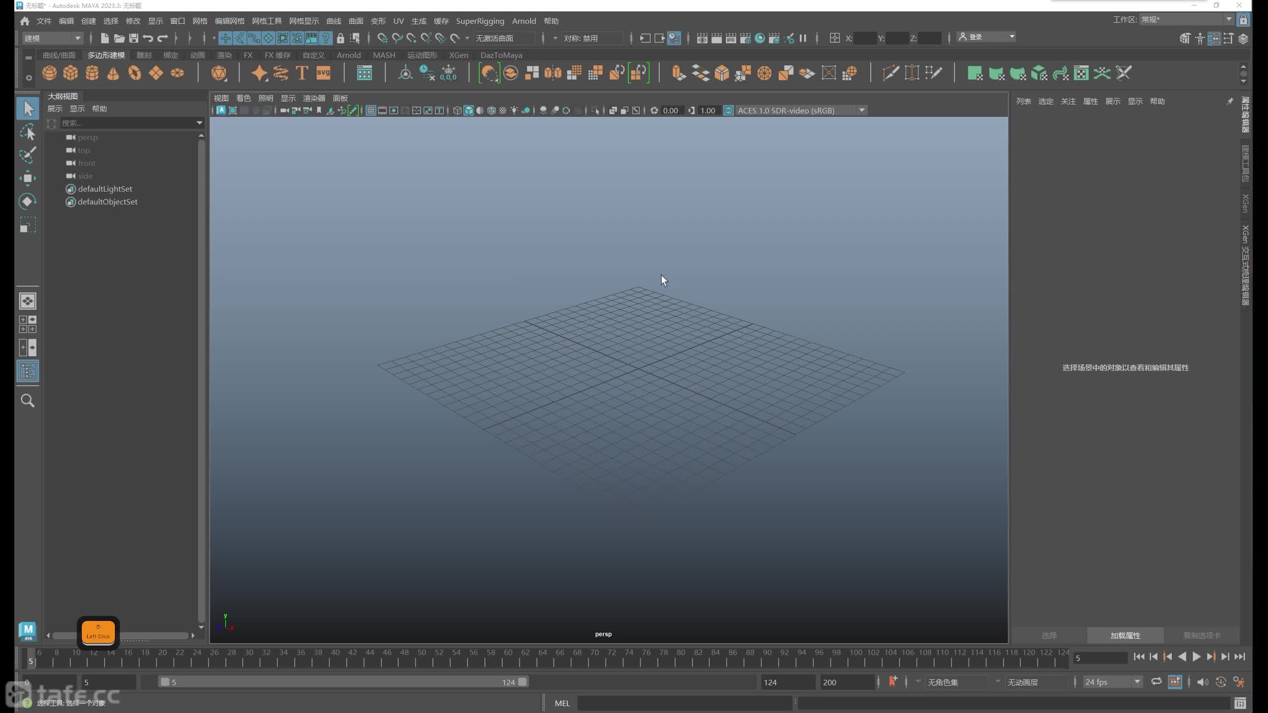Toggle the selection lock icon
The image size is (1268, 713).
pos(340,38)
